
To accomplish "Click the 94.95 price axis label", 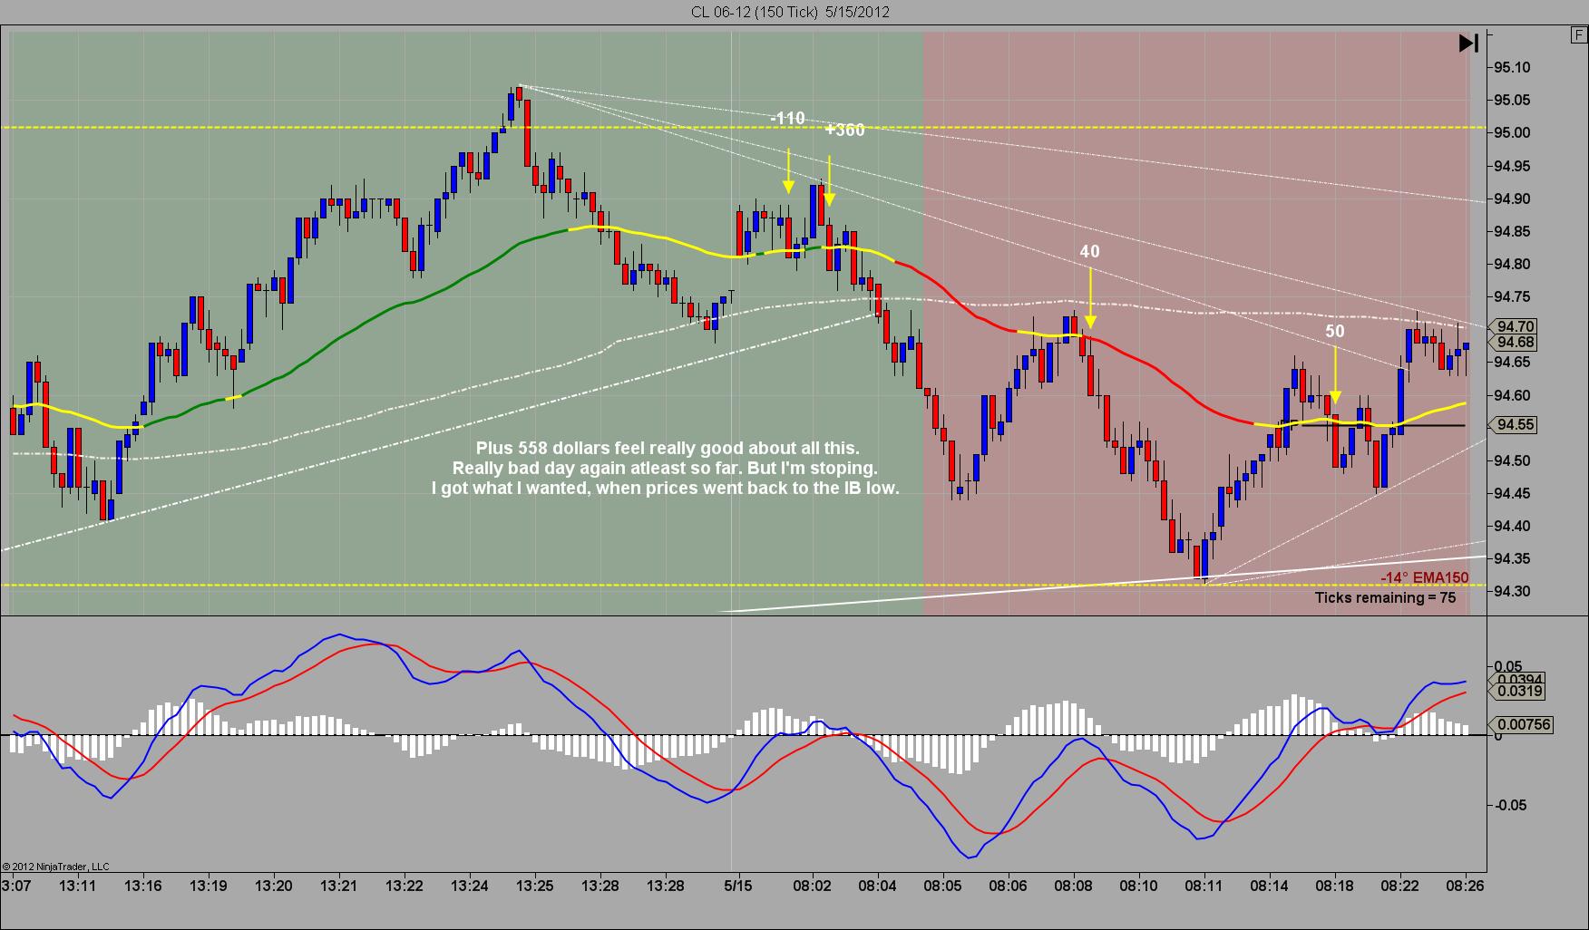I will pyautogui.click(x=1511, y=167).
